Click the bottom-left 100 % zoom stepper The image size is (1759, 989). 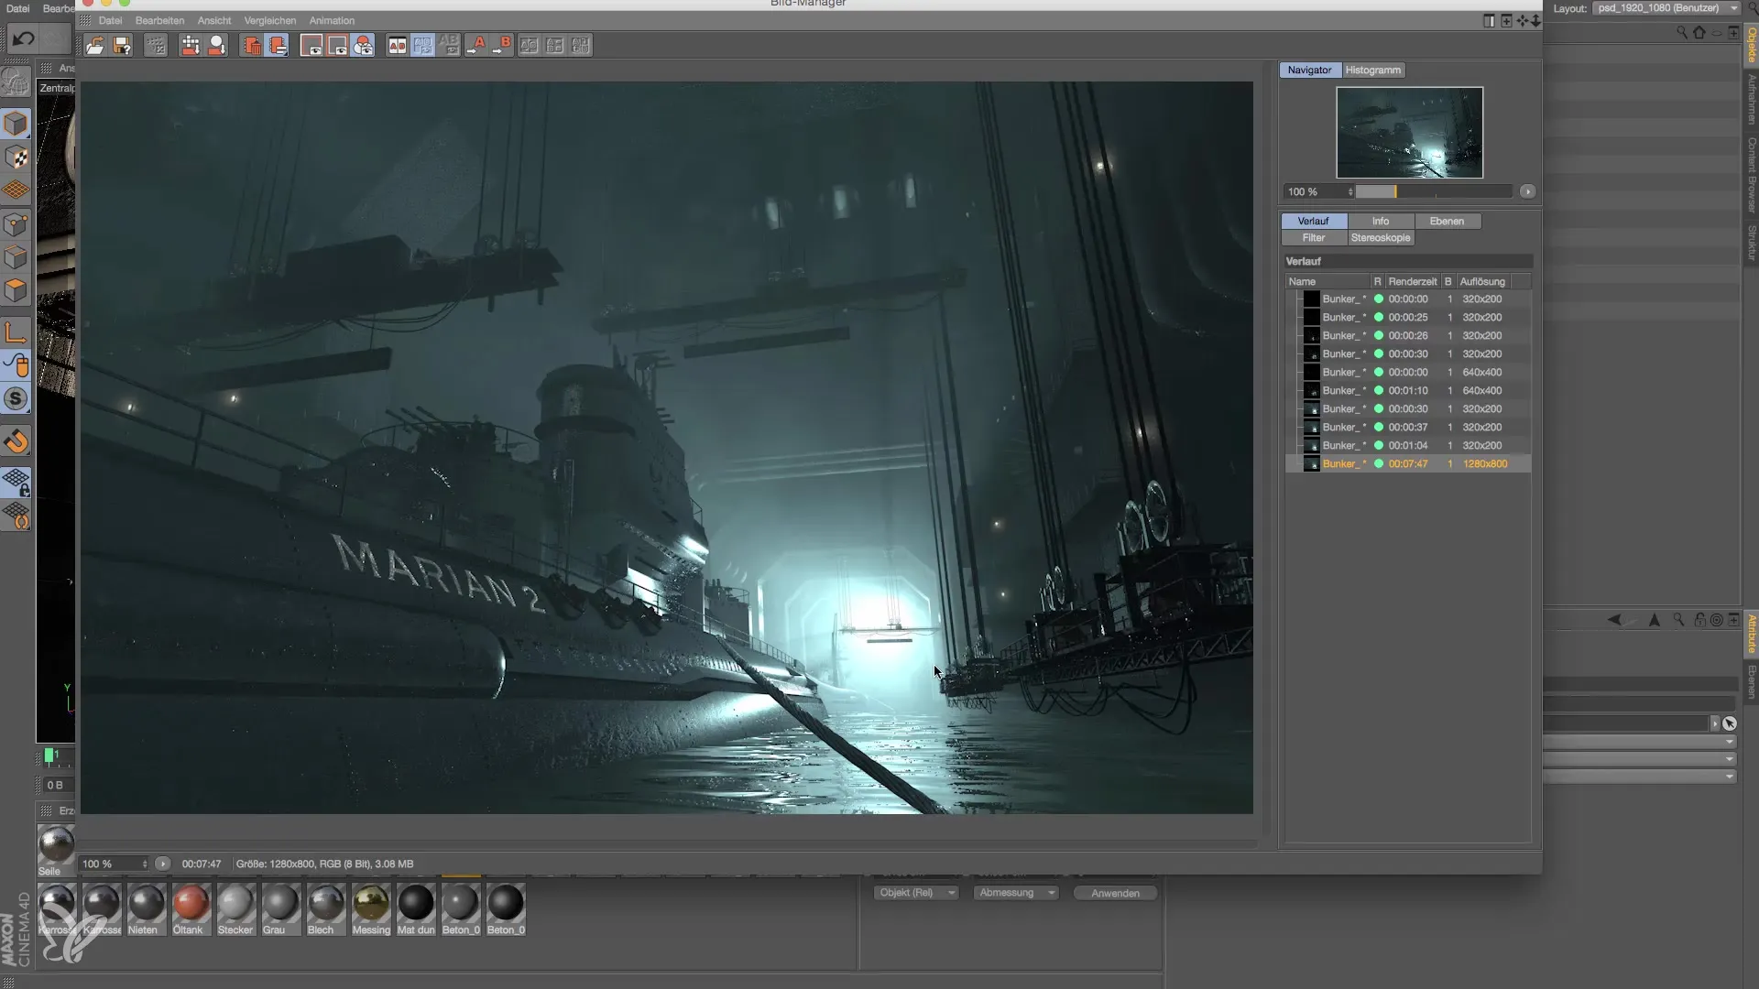click(145, 864)
